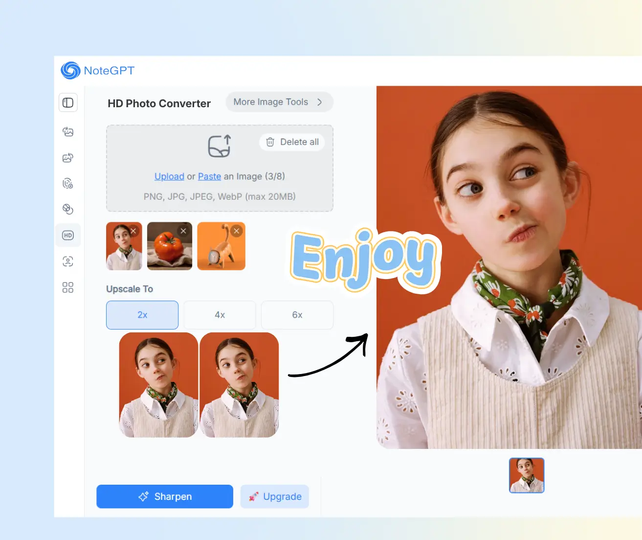Open the all-tools grid icon in sidebar
Image resolution: width=642 pixels, height=540 pixels.
(x=68, y=287)
